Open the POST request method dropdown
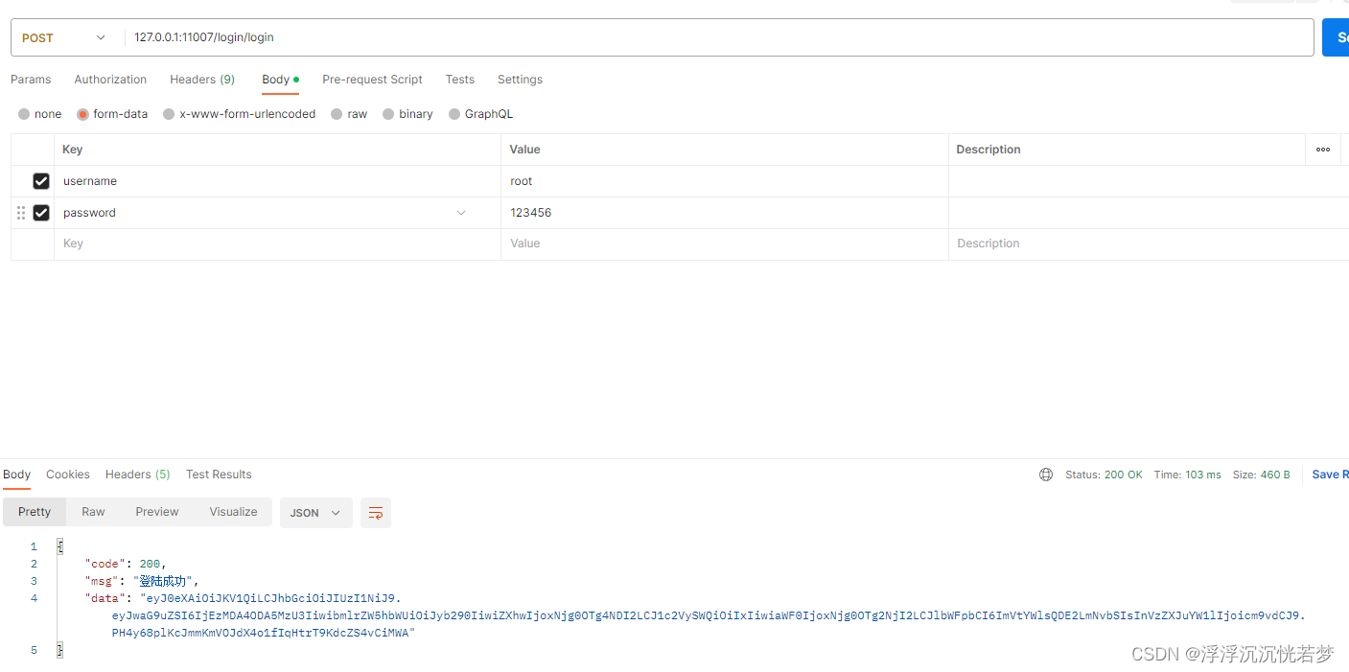 (64, 37)
